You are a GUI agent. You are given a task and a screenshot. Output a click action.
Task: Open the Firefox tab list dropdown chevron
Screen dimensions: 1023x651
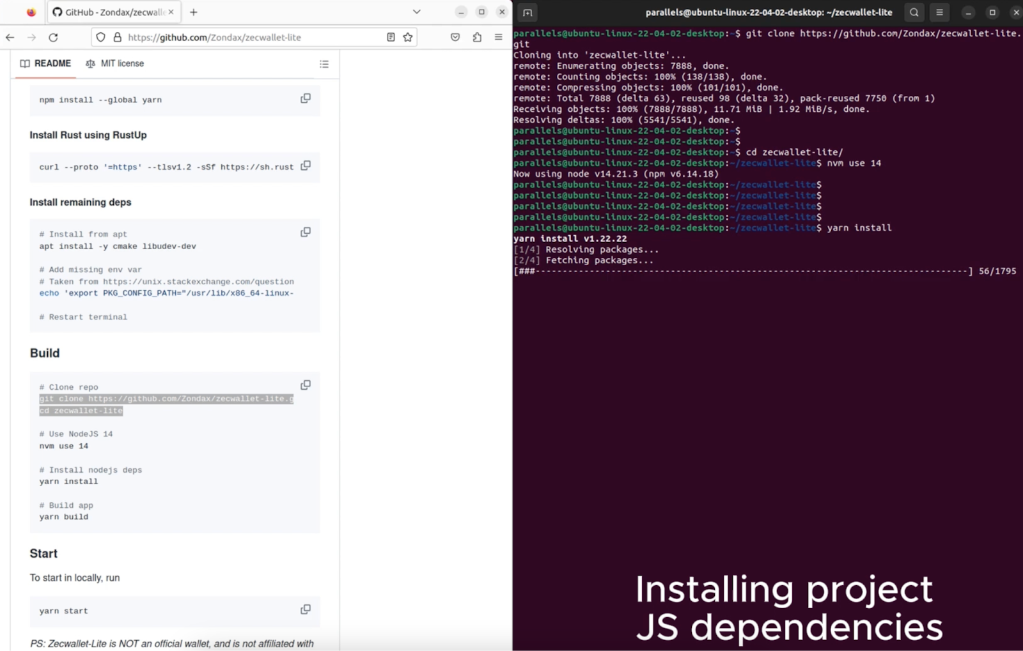coord(417,11)
